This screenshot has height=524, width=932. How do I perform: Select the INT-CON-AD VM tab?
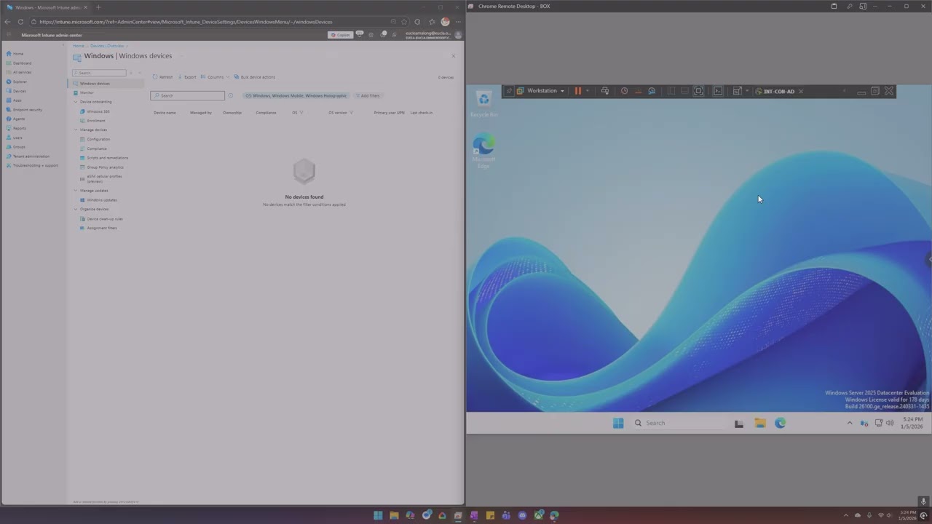click(x=779, y=92)
